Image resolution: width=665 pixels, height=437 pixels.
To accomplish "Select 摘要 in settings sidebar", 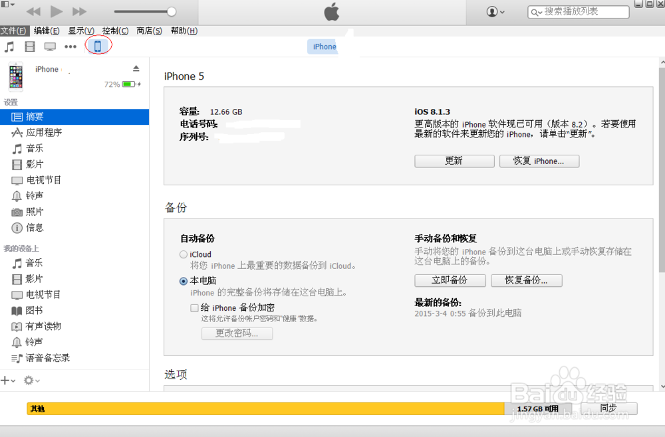I will pos(74,117).
